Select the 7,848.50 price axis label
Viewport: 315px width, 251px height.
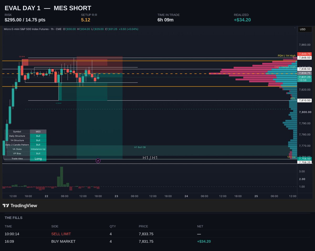(304, 58)
